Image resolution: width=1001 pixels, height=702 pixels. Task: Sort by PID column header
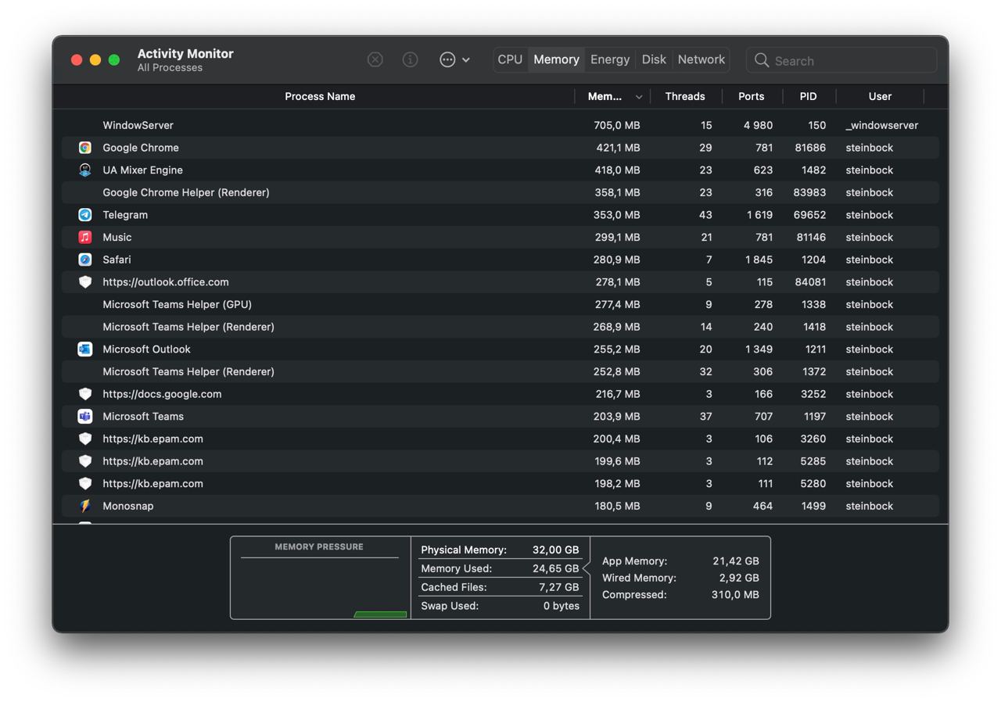pos(808,96)
